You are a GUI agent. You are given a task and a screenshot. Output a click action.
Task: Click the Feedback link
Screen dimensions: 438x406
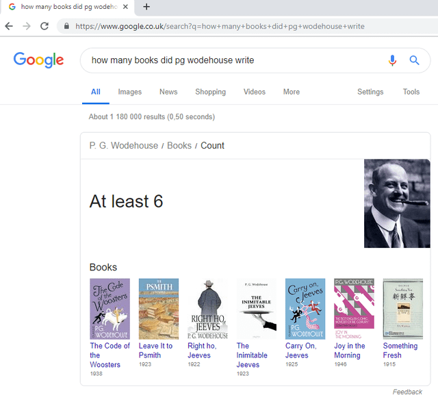[407, 392]
